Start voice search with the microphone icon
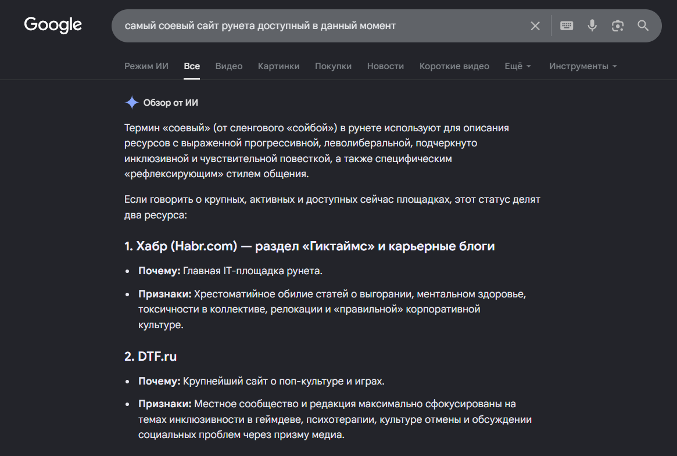Image resolution: width=677 pixels, height=456 pixels. pos(592,26)
